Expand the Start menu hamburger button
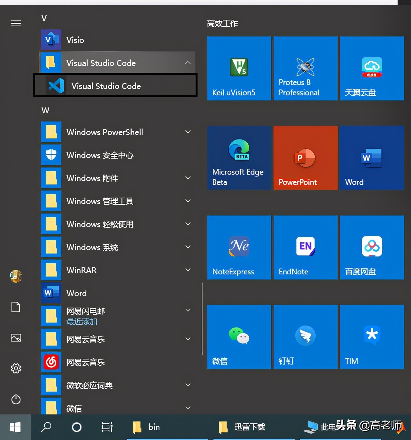The height and width of the screenshot is (440, 411). click(16, 23)
